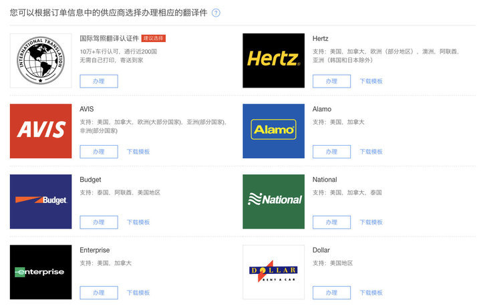Download the Budget template via 下载模板
The image size is (481, 306).
pyautogui.click(x=138, y=222)
